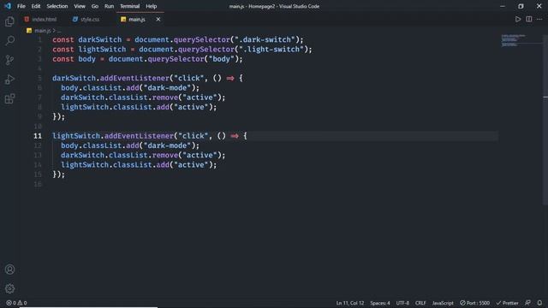Click the string "body" on line 3
The width and height of the screenshot is (548, 308).
tap(221, 59)
